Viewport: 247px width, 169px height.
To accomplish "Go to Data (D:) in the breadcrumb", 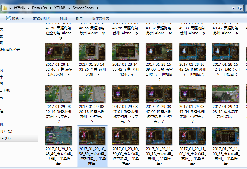I will (x=39, y=8).
